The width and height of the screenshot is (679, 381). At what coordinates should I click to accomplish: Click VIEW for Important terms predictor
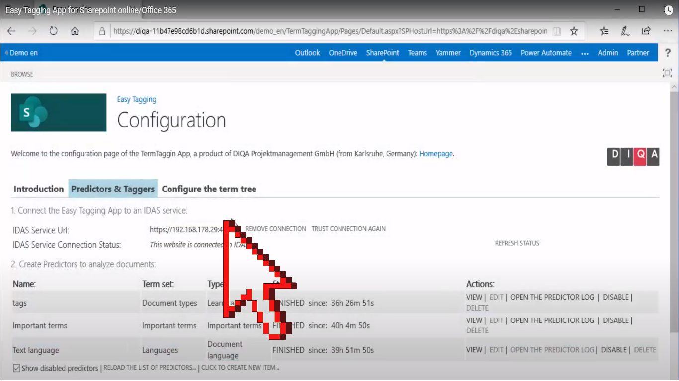point(474,320)
